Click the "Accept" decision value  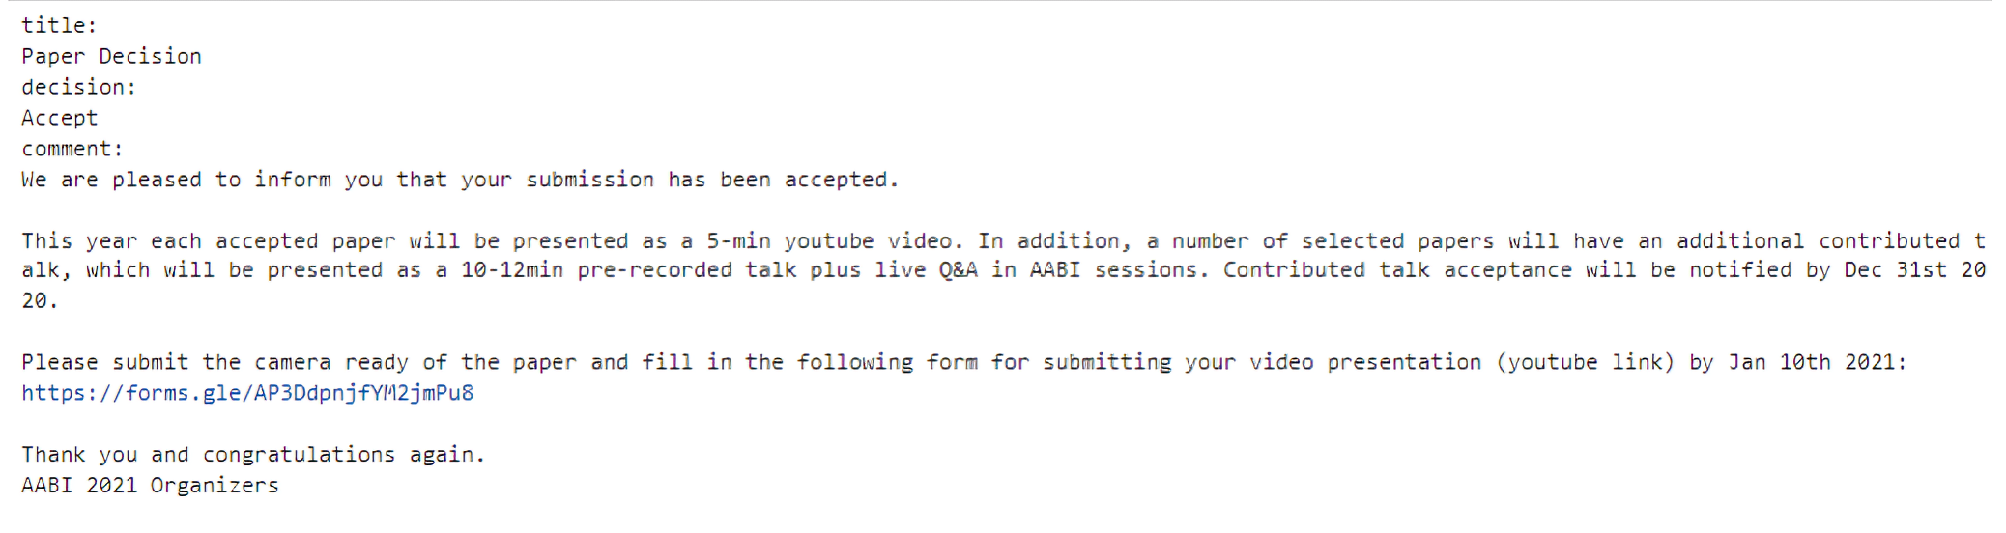coord(59,118)
